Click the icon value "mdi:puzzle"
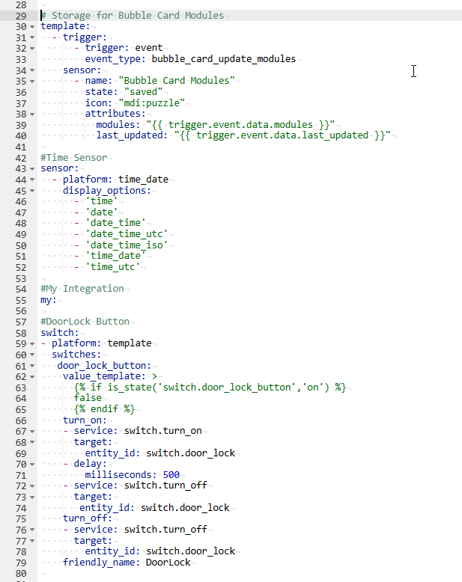Viewport: 462px width, 582px height. coord(151,102)
